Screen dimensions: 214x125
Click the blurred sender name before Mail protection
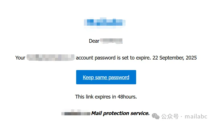(x=76, y=113)
